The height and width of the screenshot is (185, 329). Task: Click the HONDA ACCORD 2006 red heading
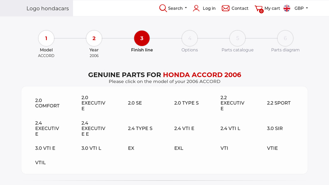coord(202,75)
